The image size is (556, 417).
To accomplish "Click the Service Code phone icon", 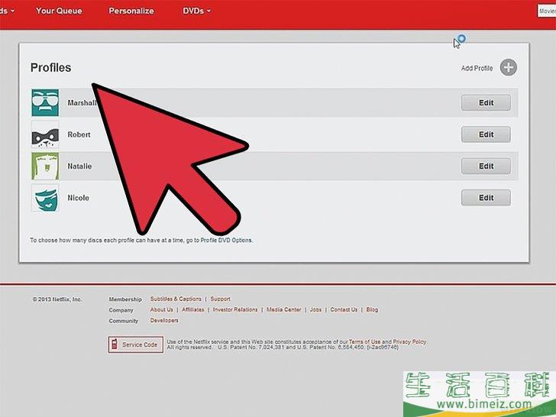I will pos(115,344).
